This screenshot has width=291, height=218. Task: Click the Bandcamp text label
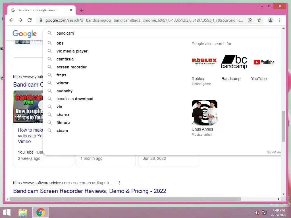[x=231, y=79]
